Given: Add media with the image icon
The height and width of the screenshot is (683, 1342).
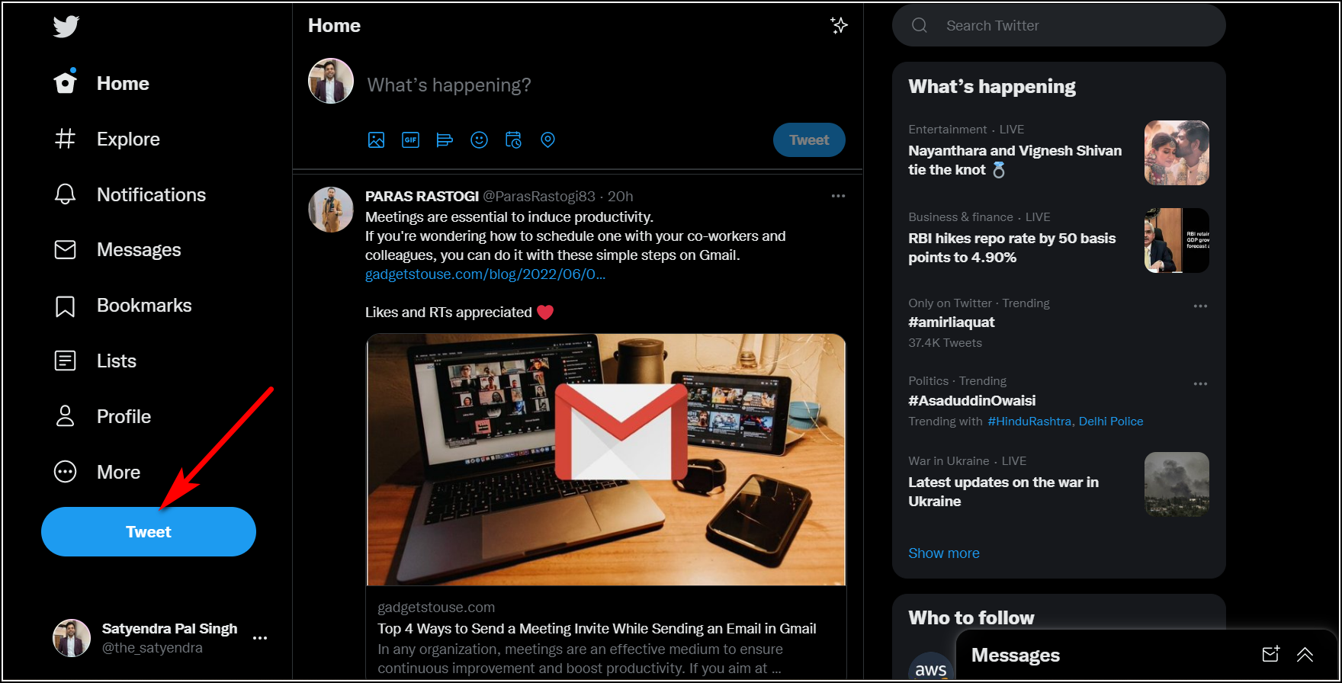Looking at the screenshot, I should click(x=377, y=140).
